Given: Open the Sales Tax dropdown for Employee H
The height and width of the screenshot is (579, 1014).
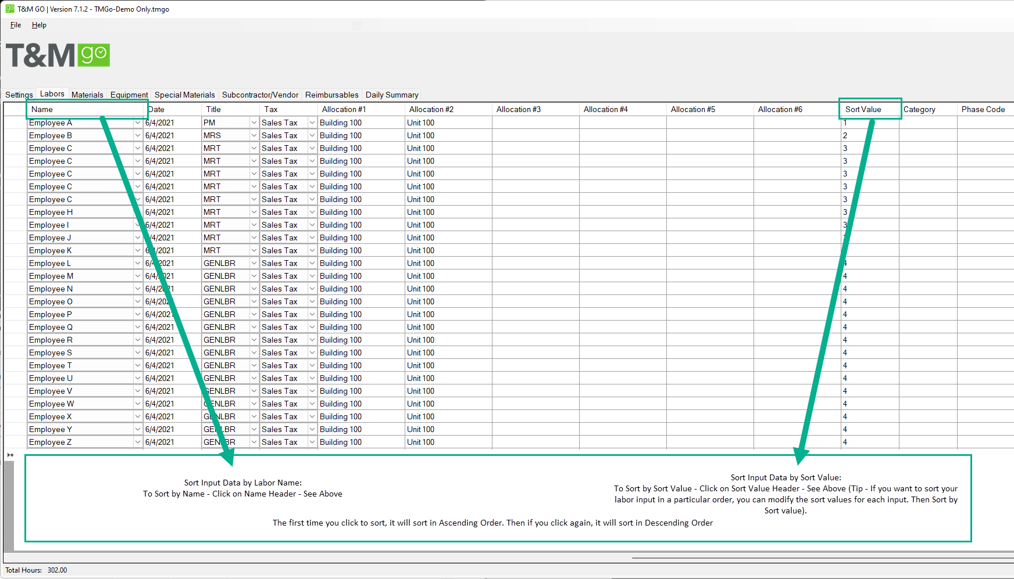Looking at the screenshot, I should [312, 212].
